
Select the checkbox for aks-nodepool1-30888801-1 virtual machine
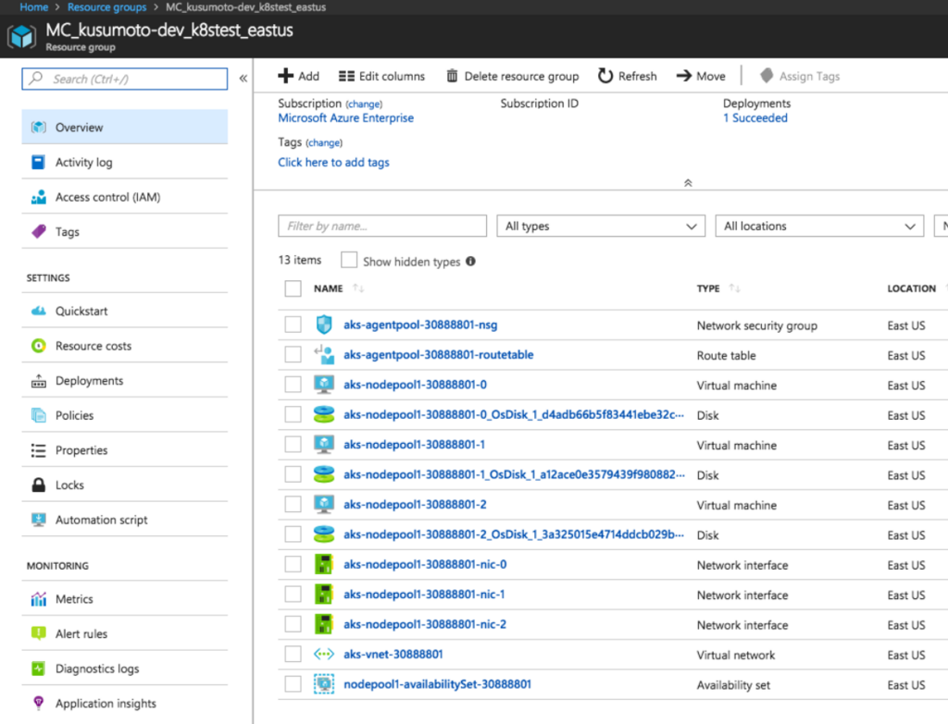293,445
